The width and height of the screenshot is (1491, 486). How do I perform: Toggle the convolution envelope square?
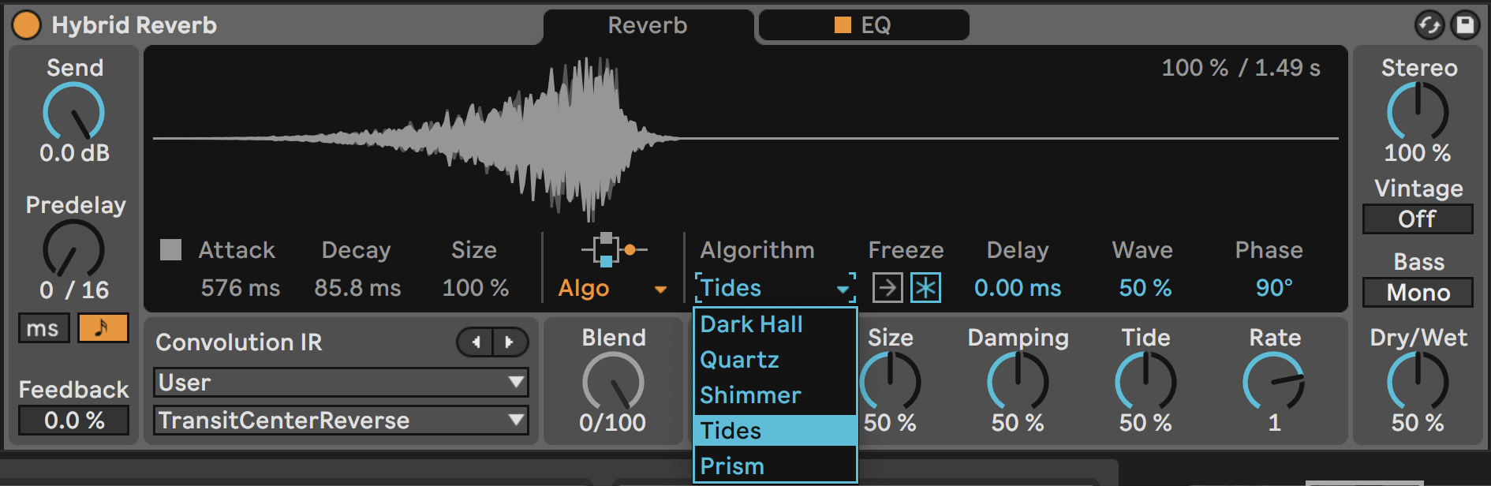pos(170,250)
